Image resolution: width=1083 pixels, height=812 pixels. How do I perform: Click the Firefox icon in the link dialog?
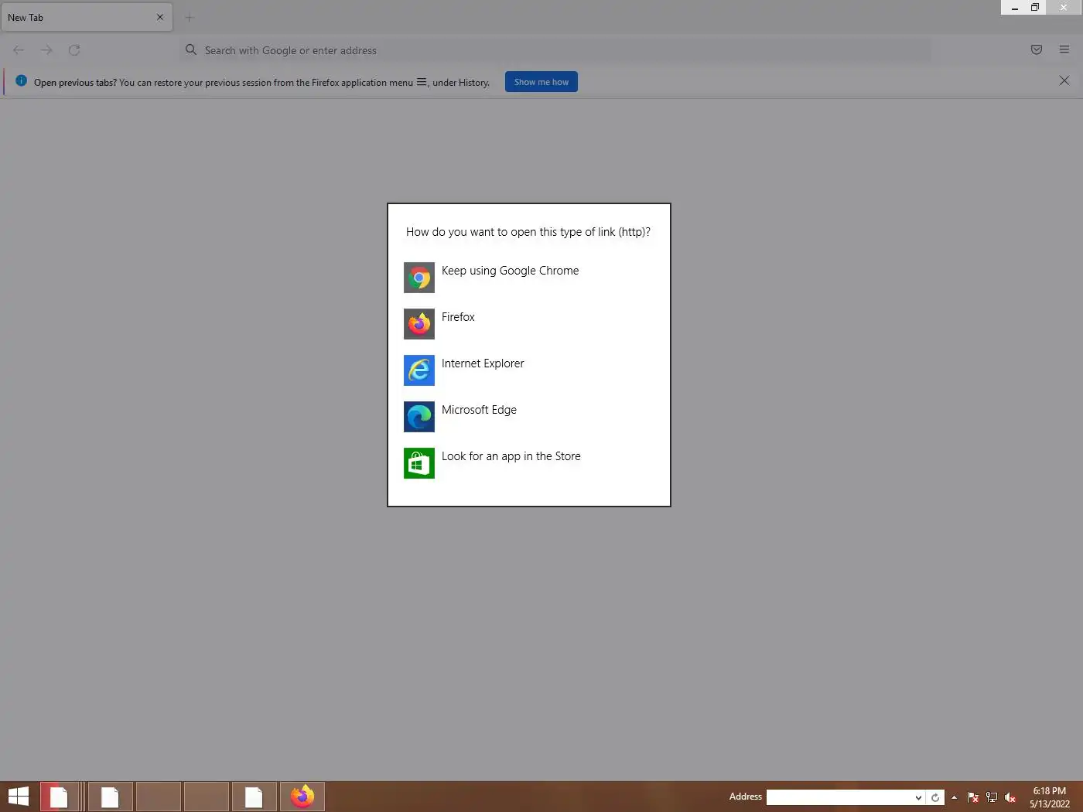click(x=419, y=324)
